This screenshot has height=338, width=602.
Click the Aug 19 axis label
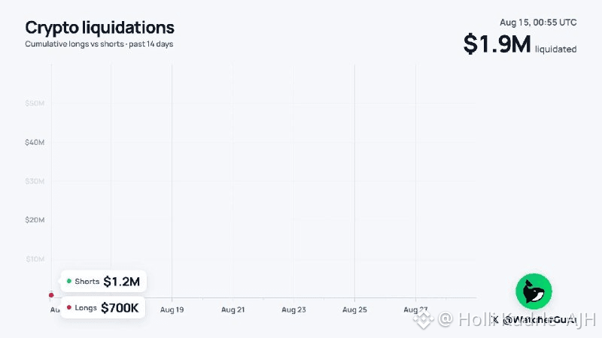tap(172, 309)
